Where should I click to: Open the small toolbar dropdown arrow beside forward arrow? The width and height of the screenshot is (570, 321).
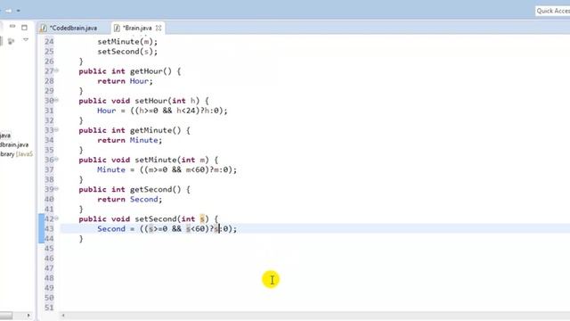tap(18, 11)
